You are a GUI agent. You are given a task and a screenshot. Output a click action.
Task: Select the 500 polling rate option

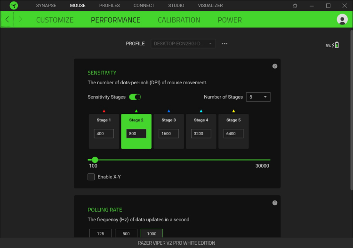(x=126, y=233)
